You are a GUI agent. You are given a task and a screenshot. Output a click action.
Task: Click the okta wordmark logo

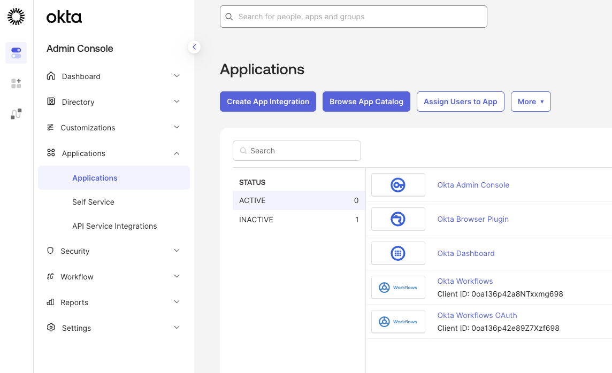64,17
